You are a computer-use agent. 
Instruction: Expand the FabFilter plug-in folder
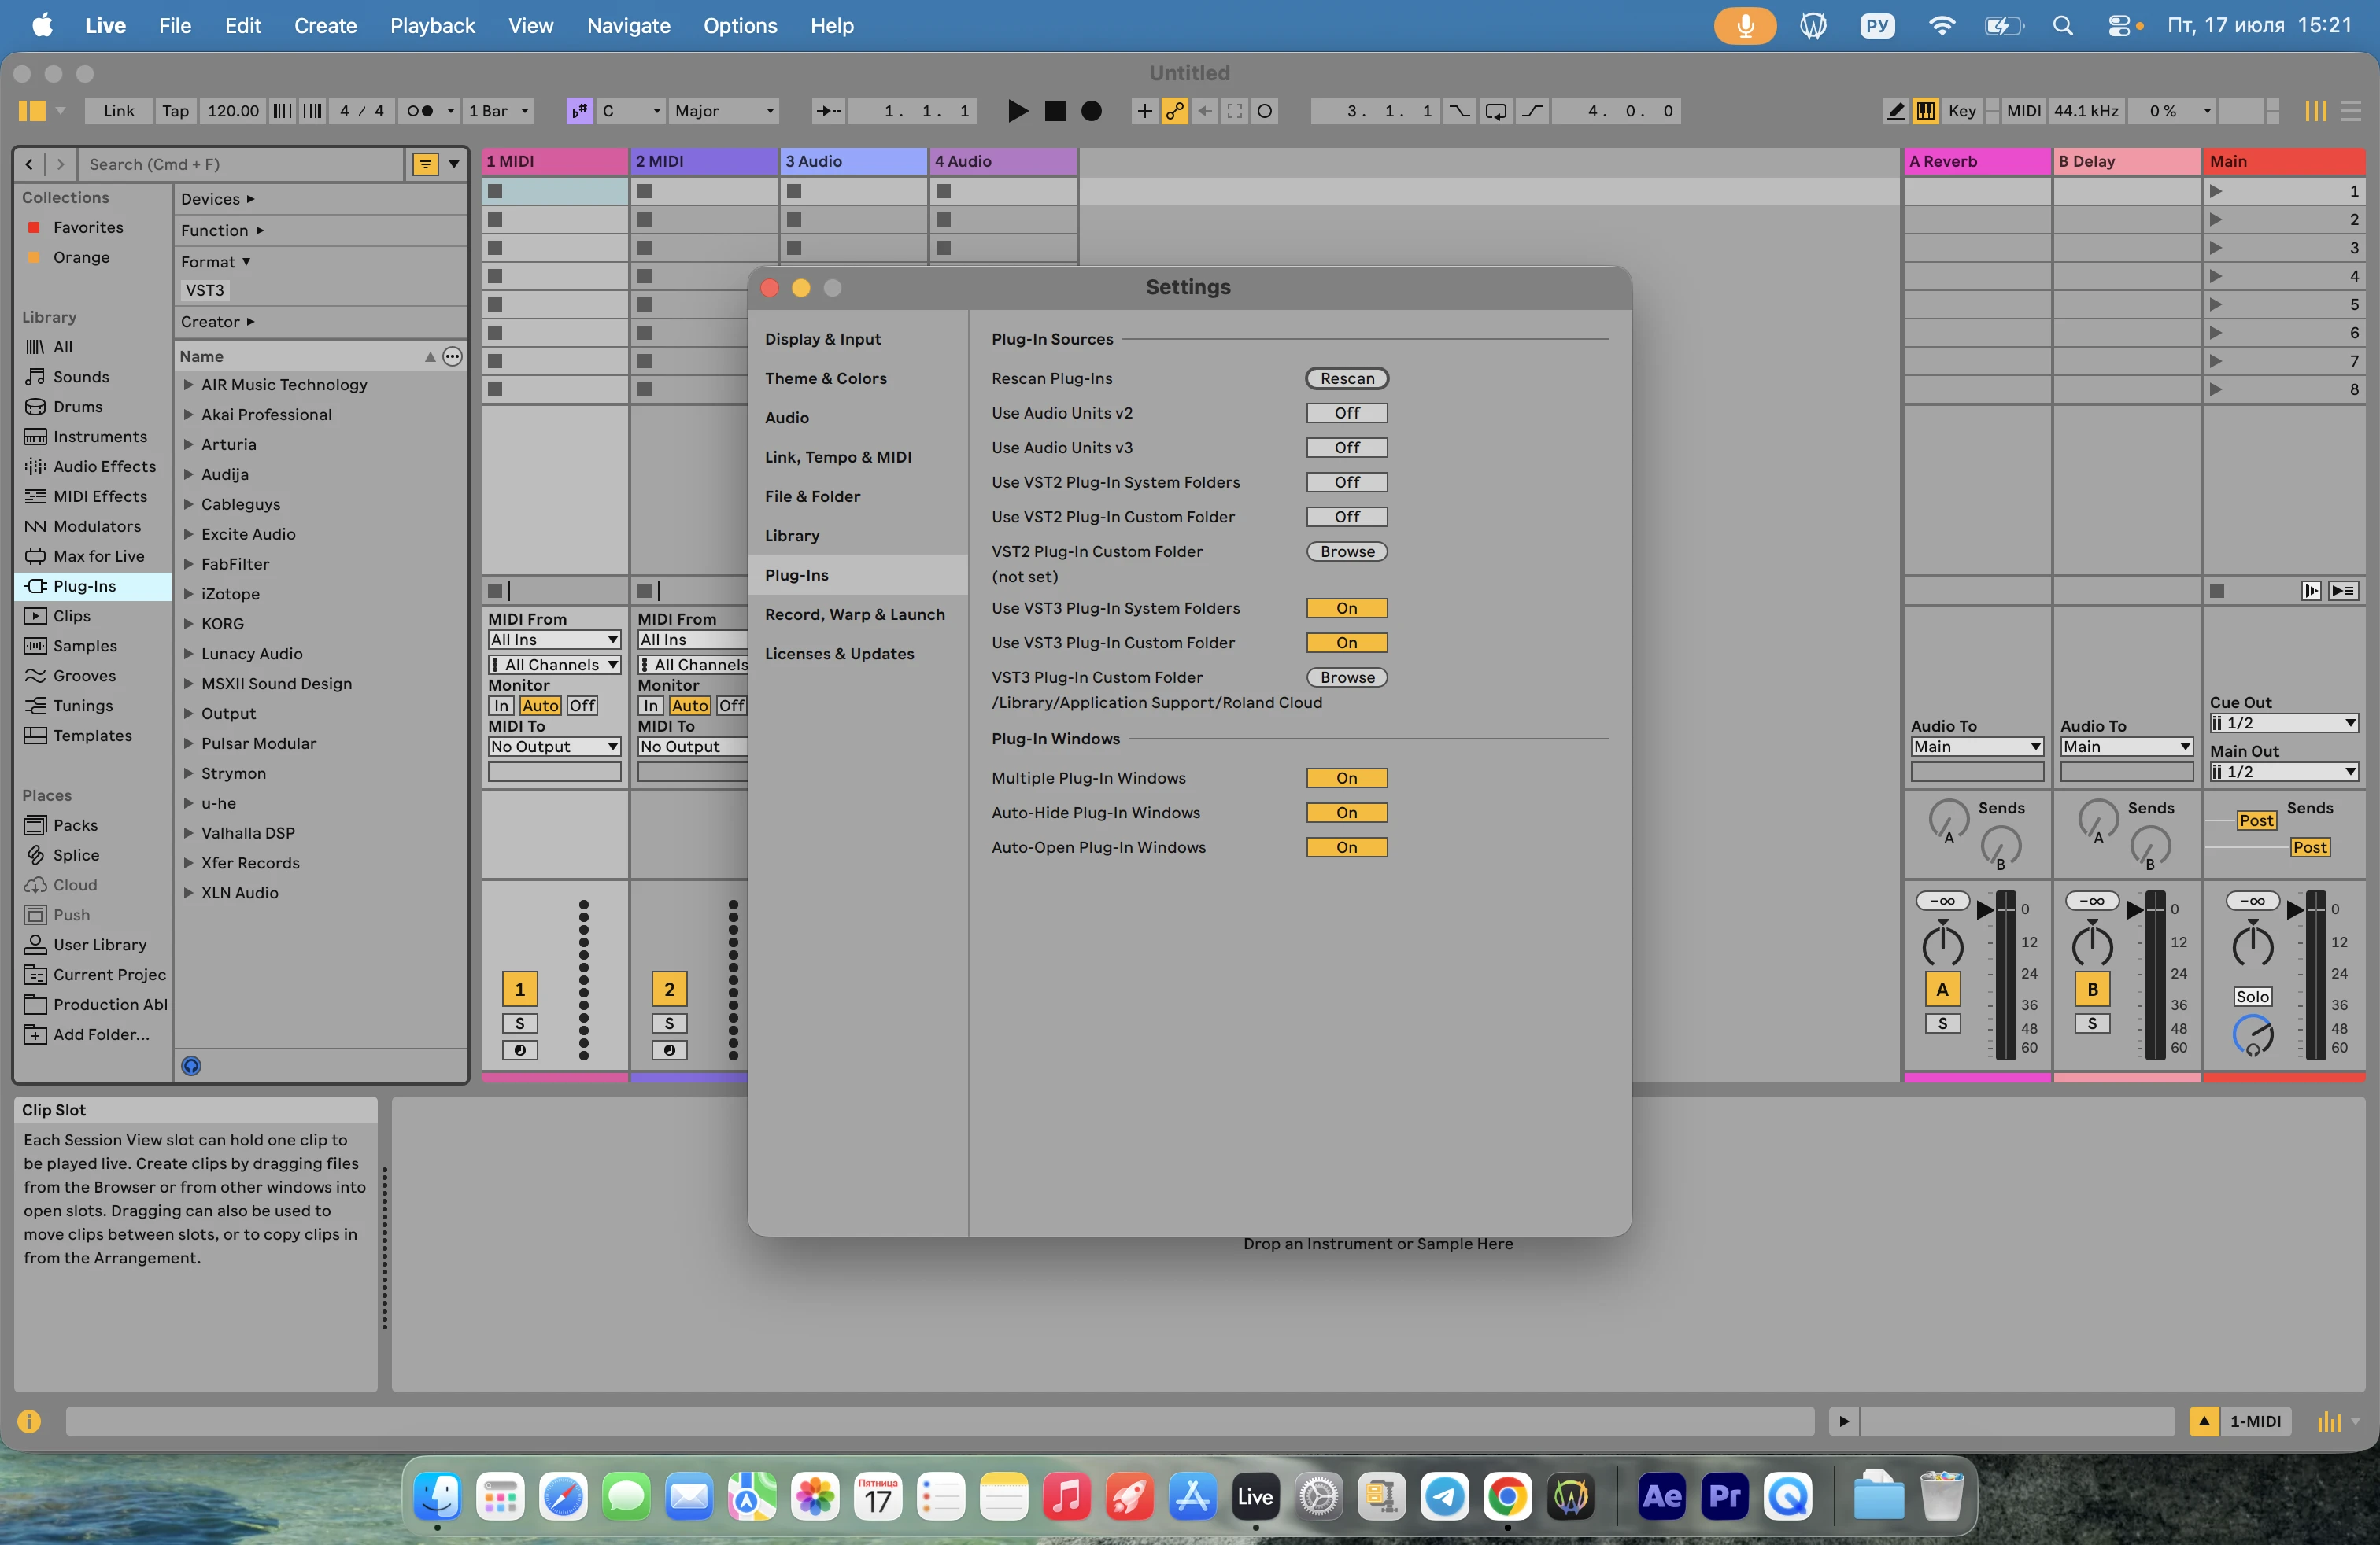pos(188,565)
